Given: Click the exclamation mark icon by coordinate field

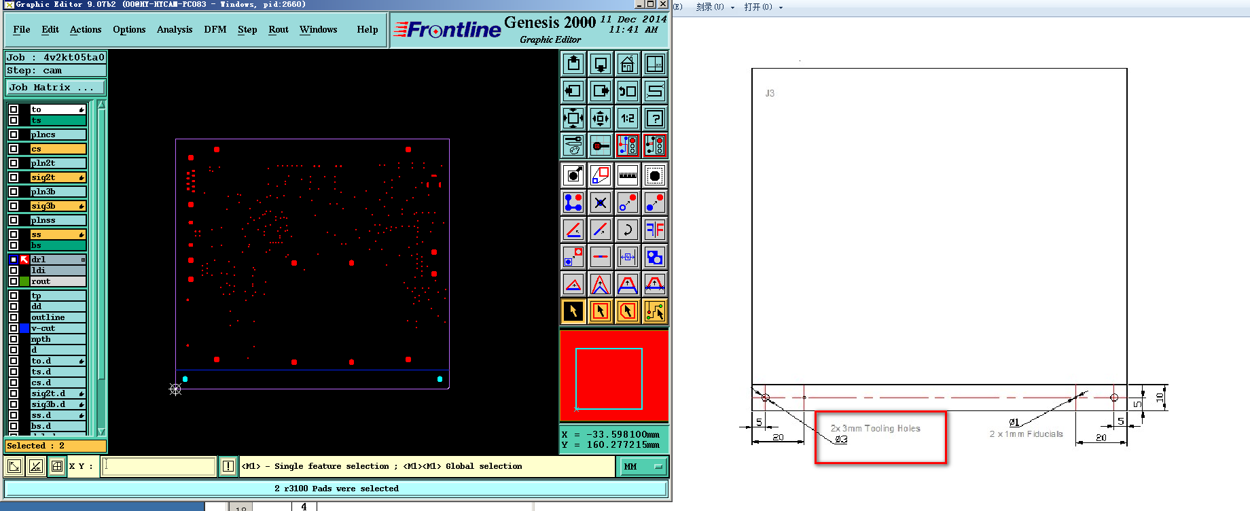Looking at the screenshot, I should point(228,466).
